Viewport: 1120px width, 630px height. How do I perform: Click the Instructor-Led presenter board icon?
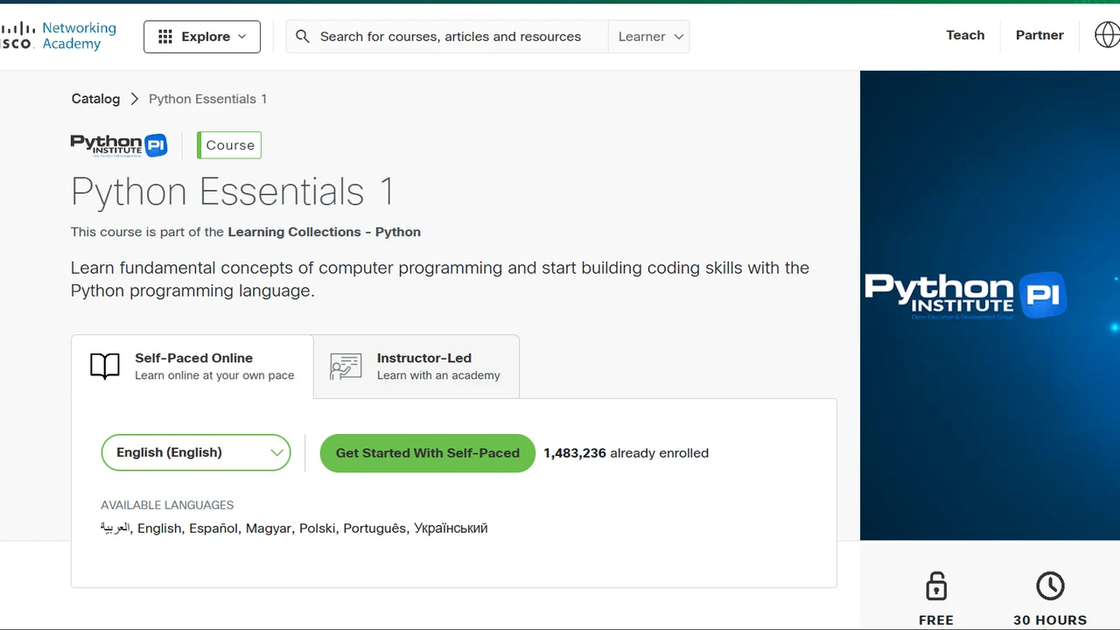click(346, 366)
